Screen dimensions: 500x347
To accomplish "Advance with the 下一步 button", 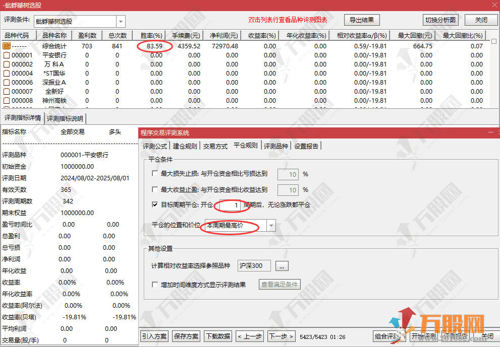I will pyautogui.click(x=281, y=336).
